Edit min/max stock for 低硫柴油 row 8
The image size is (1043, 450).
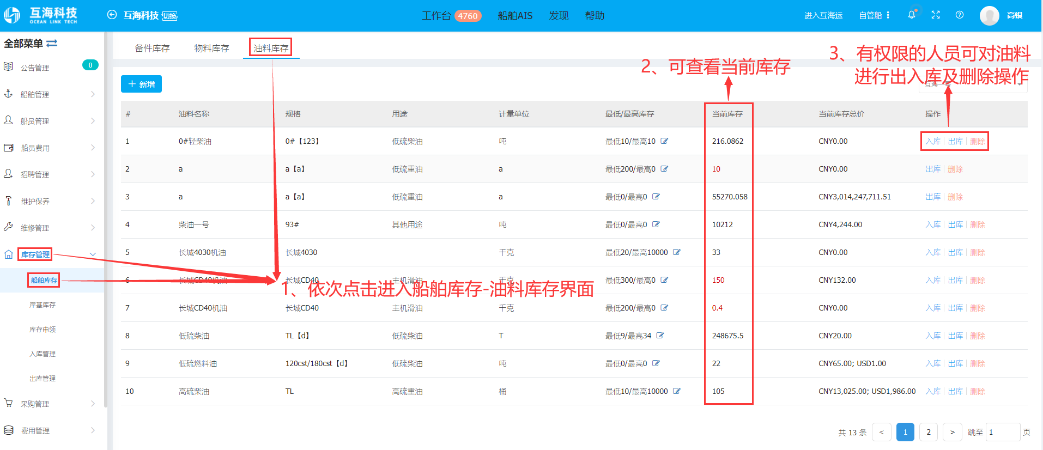point(660,336)
